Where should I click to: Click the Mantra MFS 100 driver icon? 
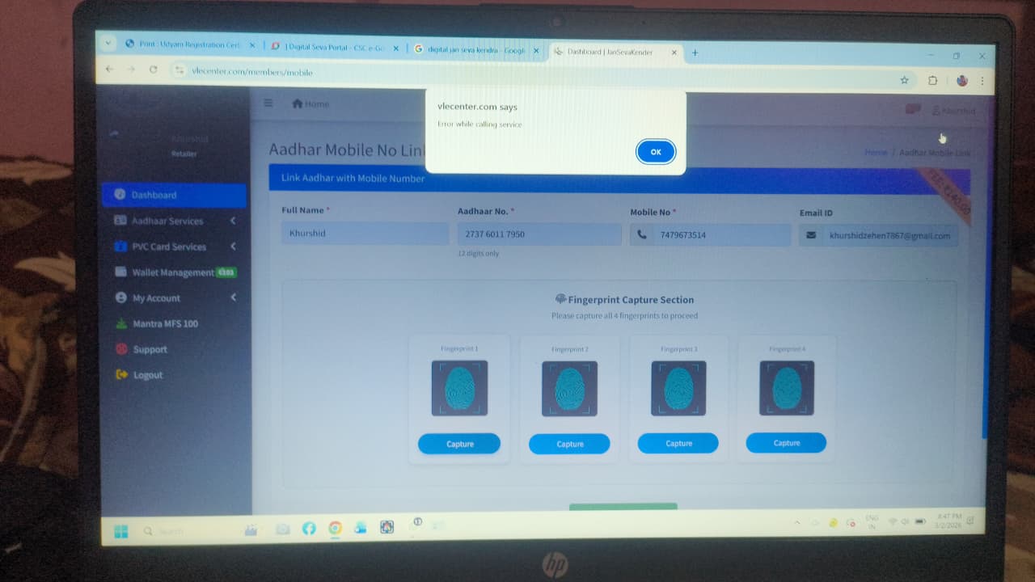tap(121, 324)
